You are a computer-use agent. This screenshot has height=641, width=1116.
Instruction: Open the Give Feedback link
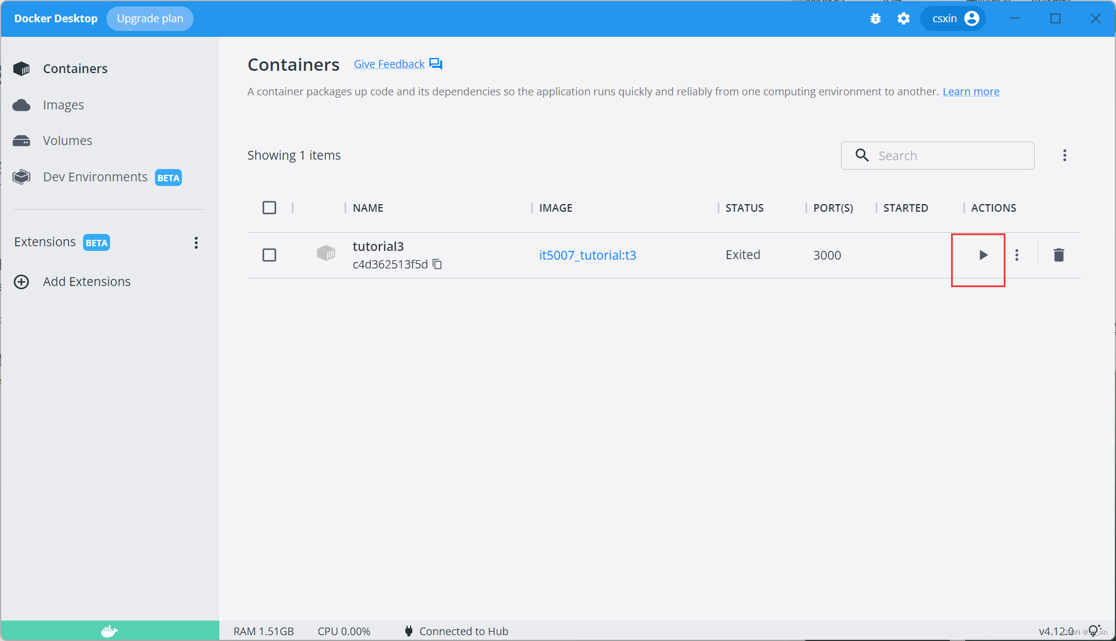389,64
